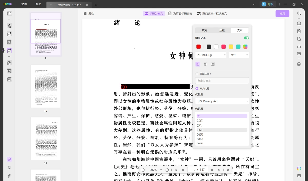Switch to the 填充 tab

[x=204, y=30]
